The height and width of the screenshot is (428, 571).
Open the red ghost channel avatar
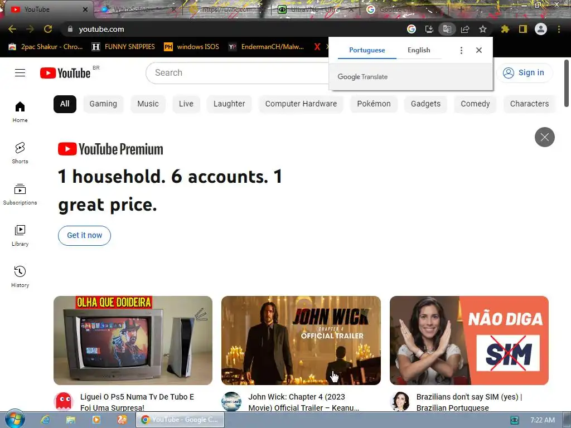pos(63,401)
